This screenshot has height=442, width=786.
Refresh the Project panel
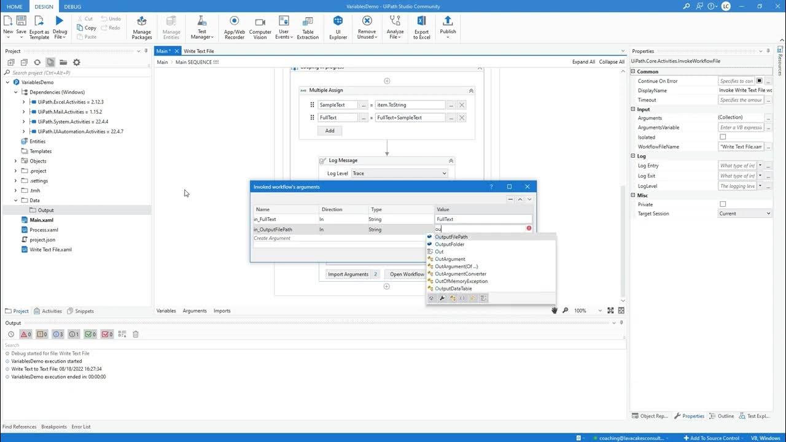[37, 62]
